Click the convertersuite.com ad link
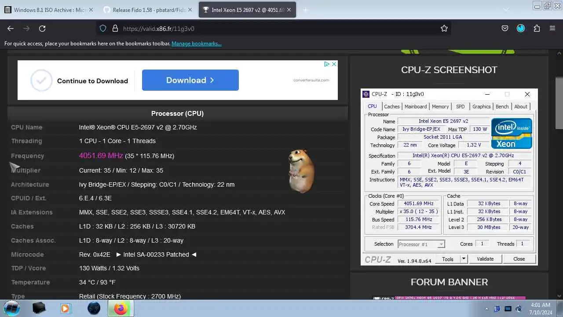 pyautogui.click(x=311, y=80)
